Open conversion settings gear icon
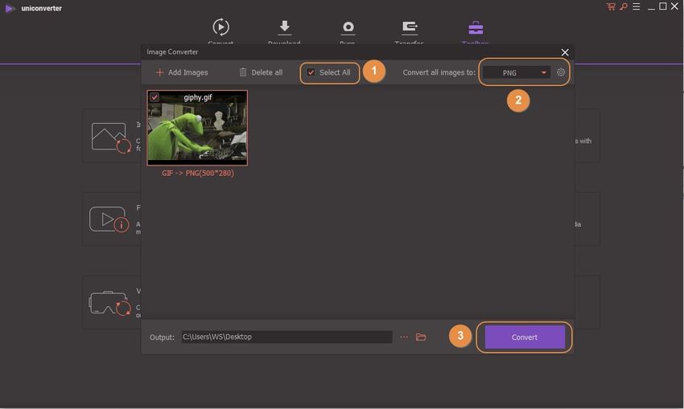This screenshot has height=409, width=684. tap(561, 72)
